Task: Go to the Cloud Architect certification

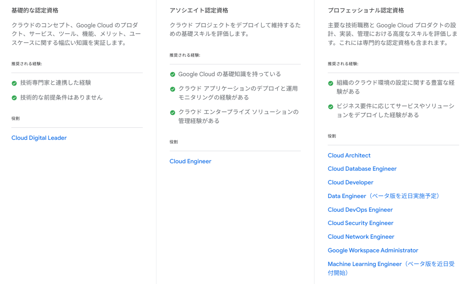Action: [349, 156]
